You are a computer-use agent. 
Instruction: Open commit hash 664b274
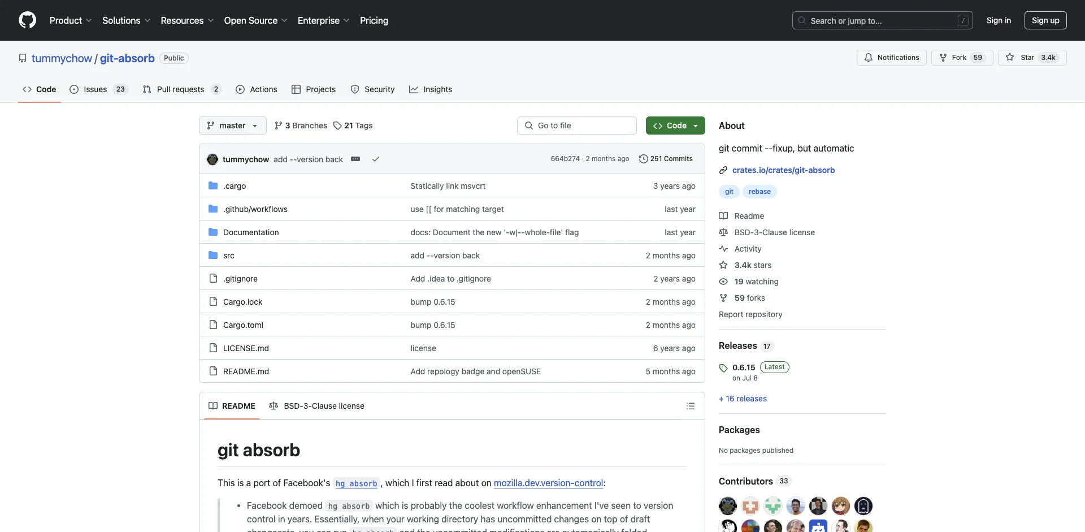(565, 159)
